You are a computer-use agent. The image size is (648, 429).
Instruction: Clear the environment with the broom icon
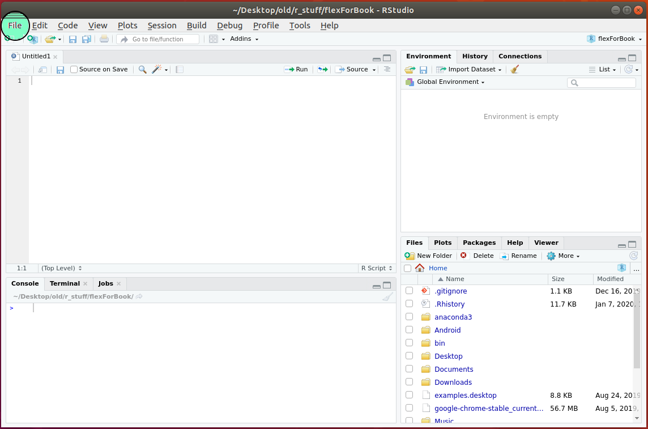514,70
